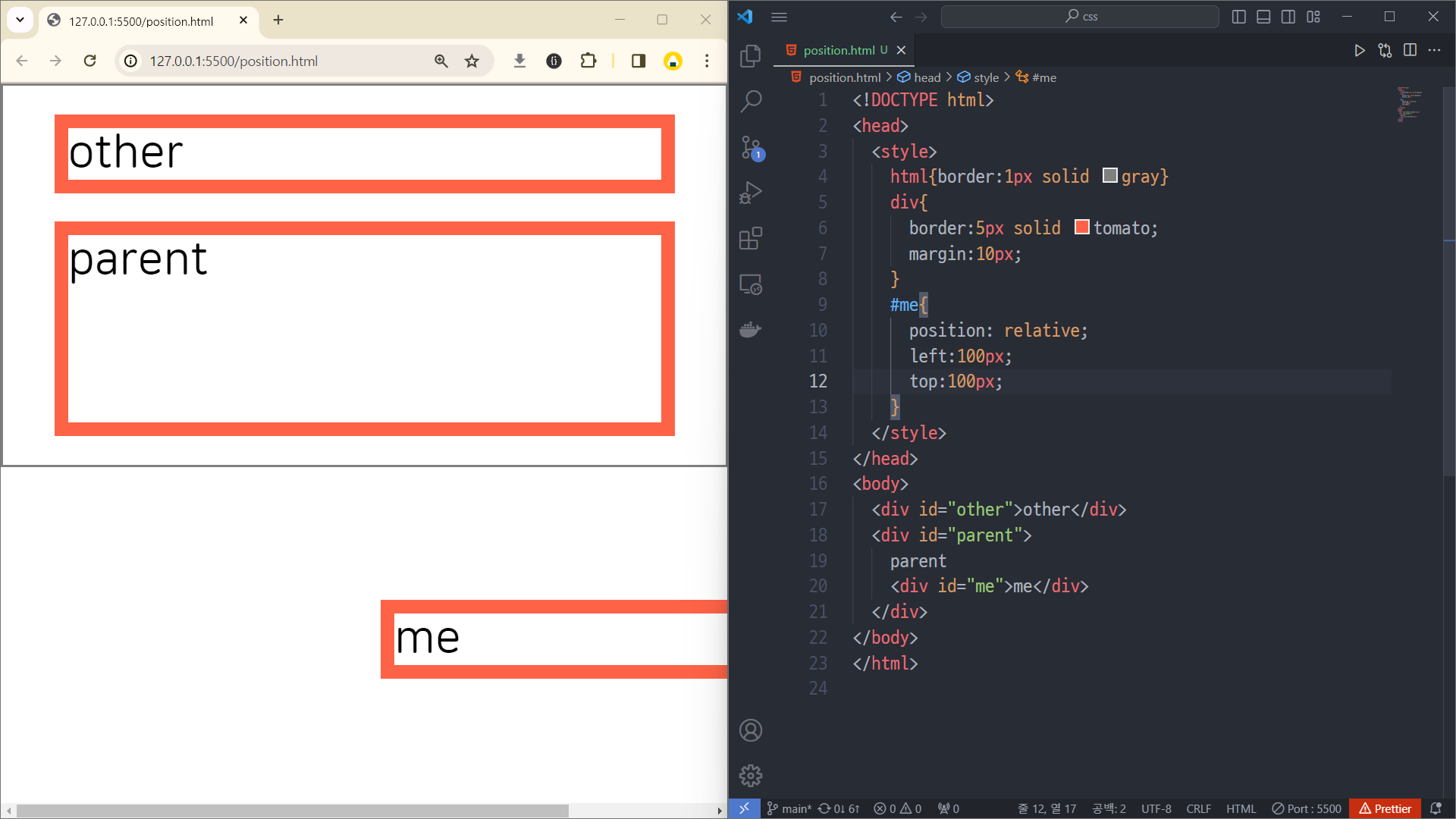
Task: Open the Explorer view in activity bar
Action: click(x=750, y=55)
